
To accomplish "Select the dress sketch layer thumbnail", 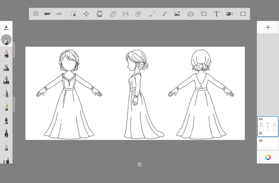I will [268, 127].
